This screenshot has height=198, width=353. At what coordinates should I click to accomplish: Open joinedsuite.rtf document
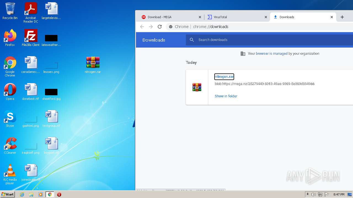pyautogui.click(x=31, y=173)
